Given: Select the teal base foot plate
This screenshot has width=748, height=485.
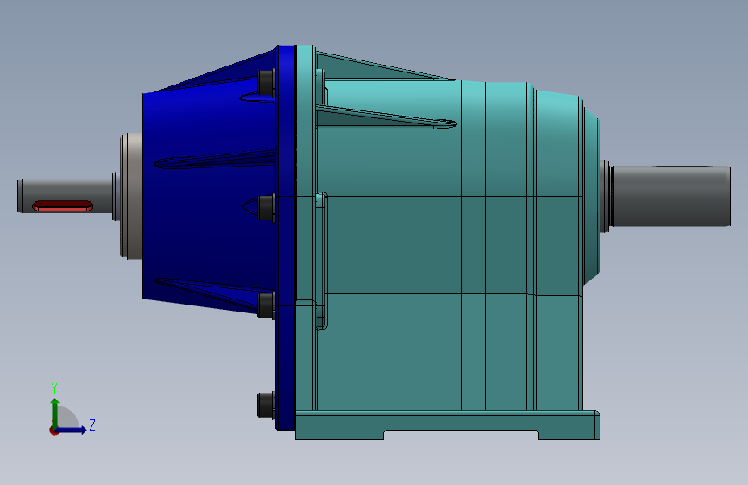Looking at the screenshot, I should coord(448,425).
